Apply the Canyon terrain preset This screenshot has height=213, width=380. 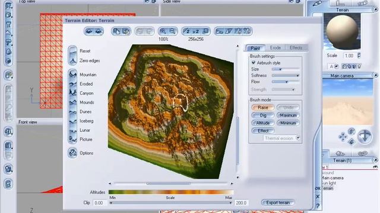point(87,93)
